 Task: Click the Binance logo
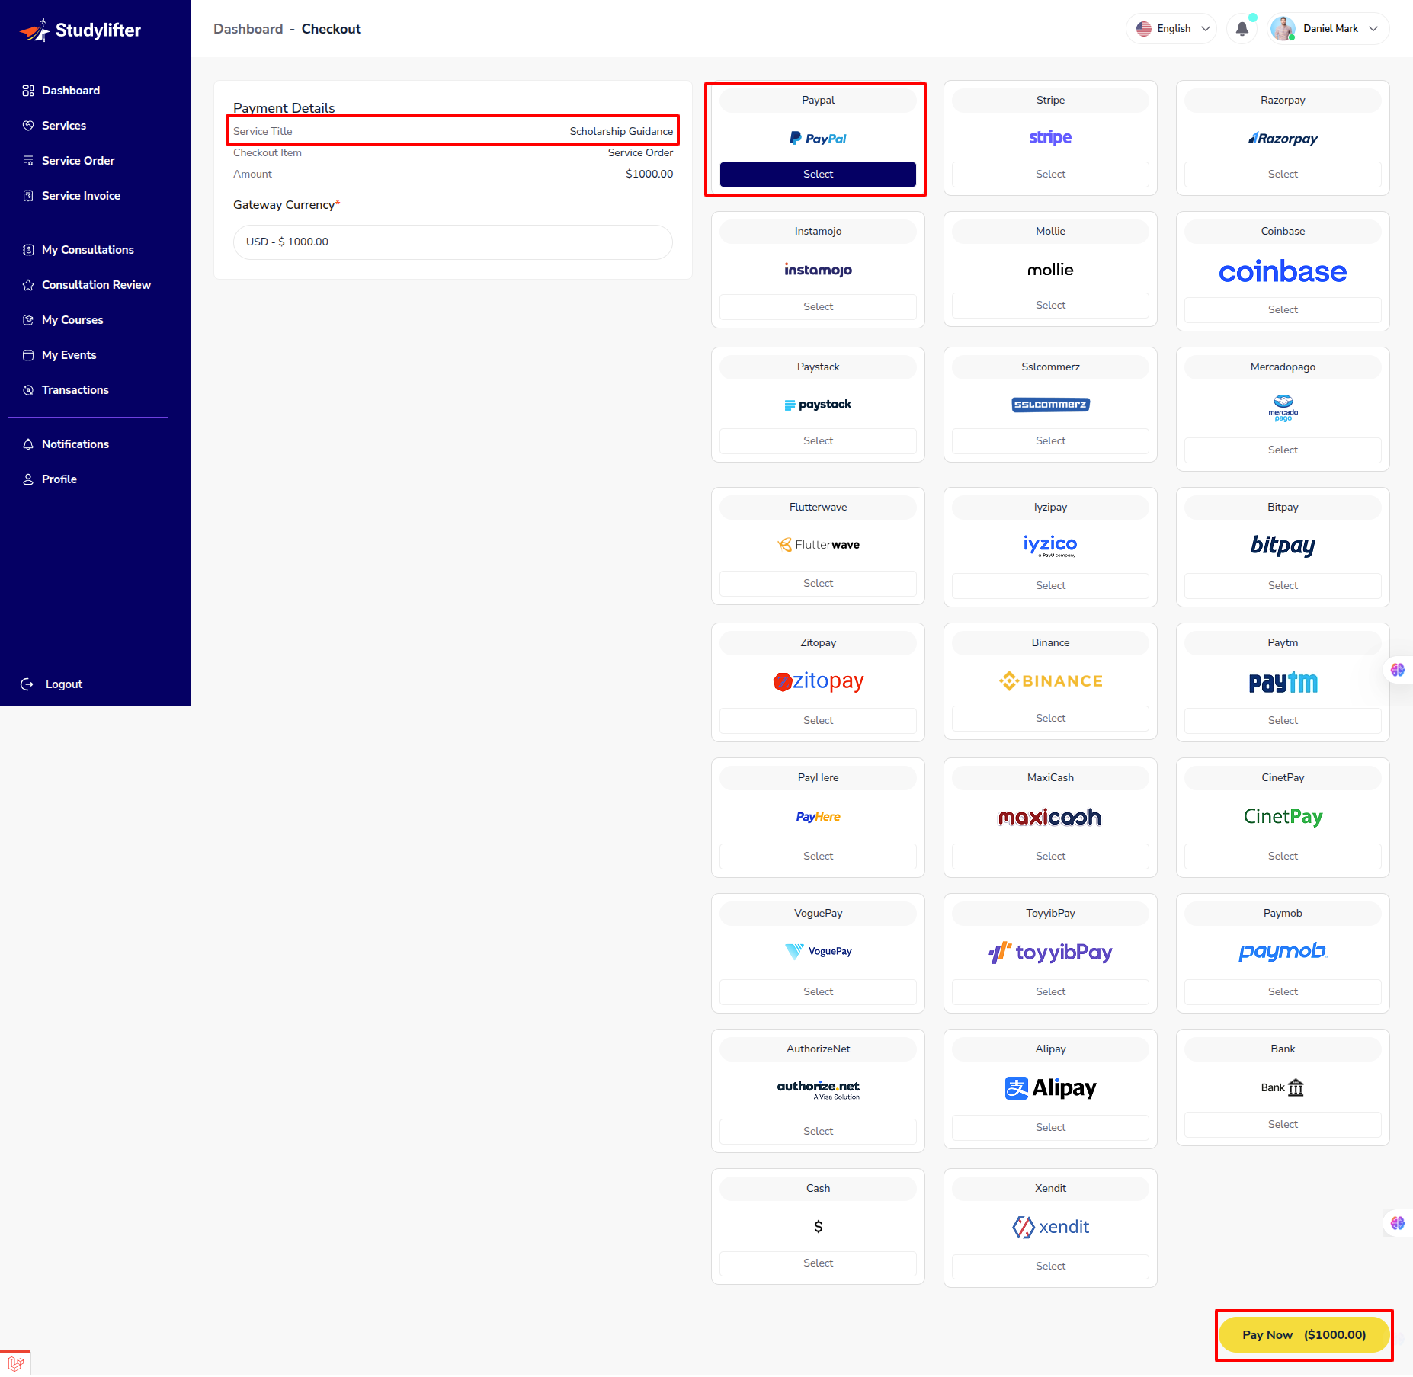click(1050, 680)
